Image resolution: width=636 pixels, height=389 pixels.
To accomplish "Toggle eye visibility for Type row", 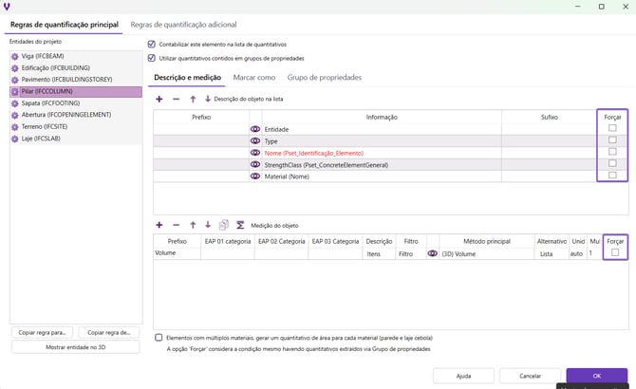I will (x=255, y=140).
